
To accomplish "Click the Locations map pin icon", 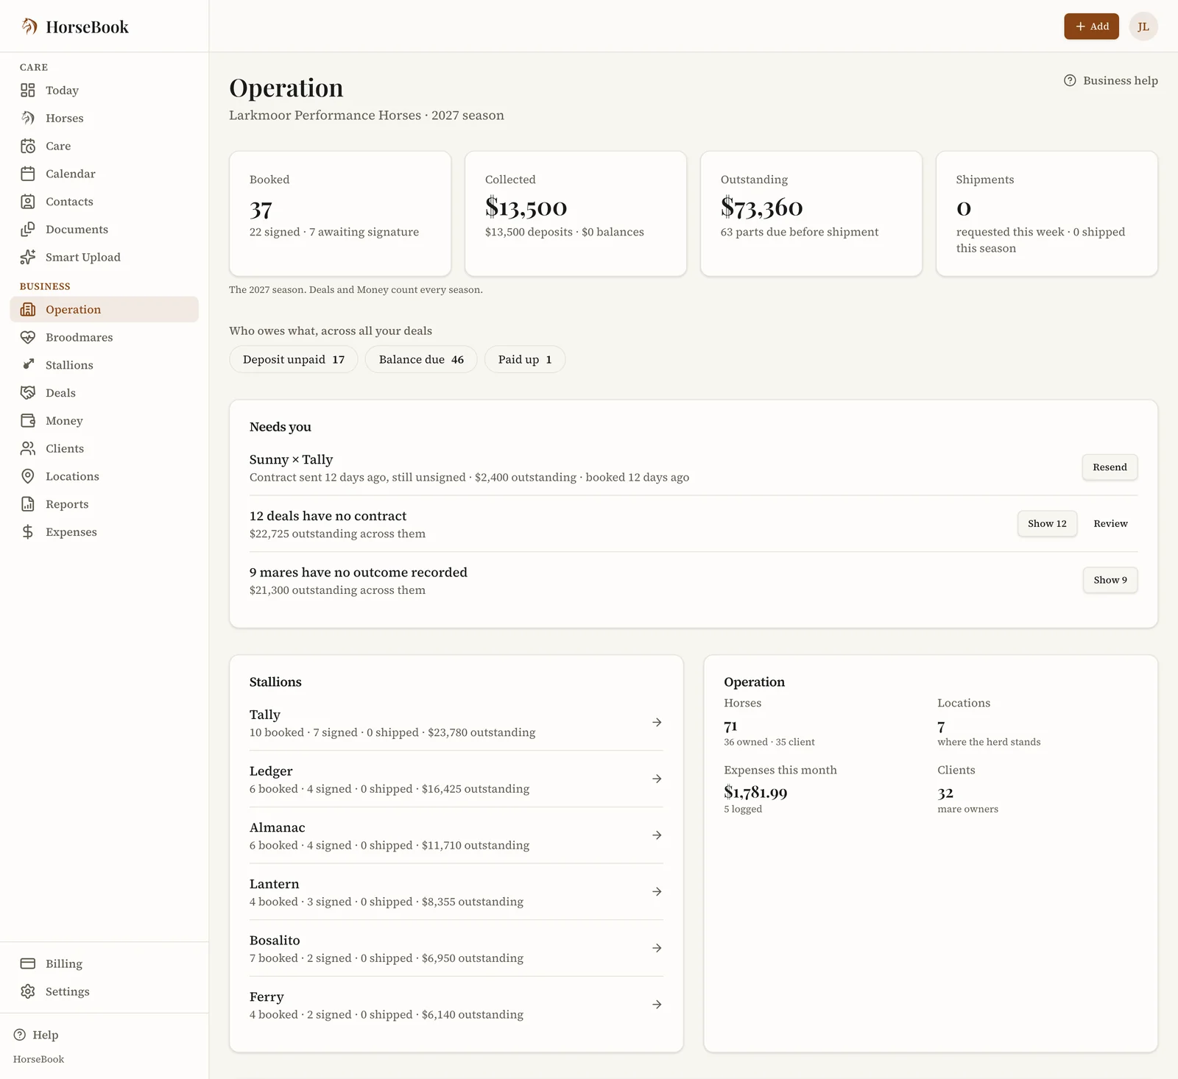I will [x=28, y=476].
